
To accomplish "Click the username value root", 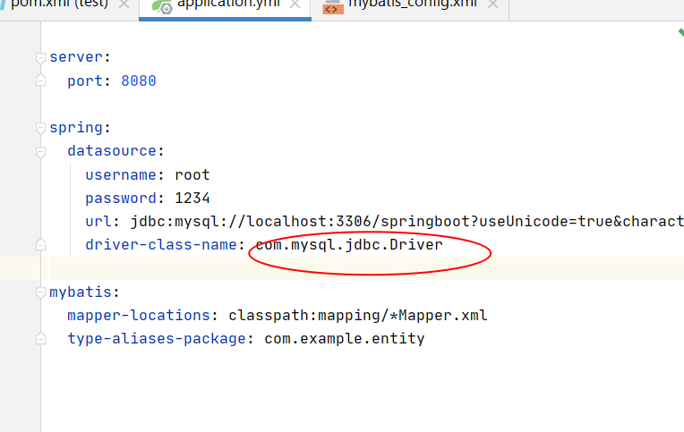I will [x=192, y=174].
